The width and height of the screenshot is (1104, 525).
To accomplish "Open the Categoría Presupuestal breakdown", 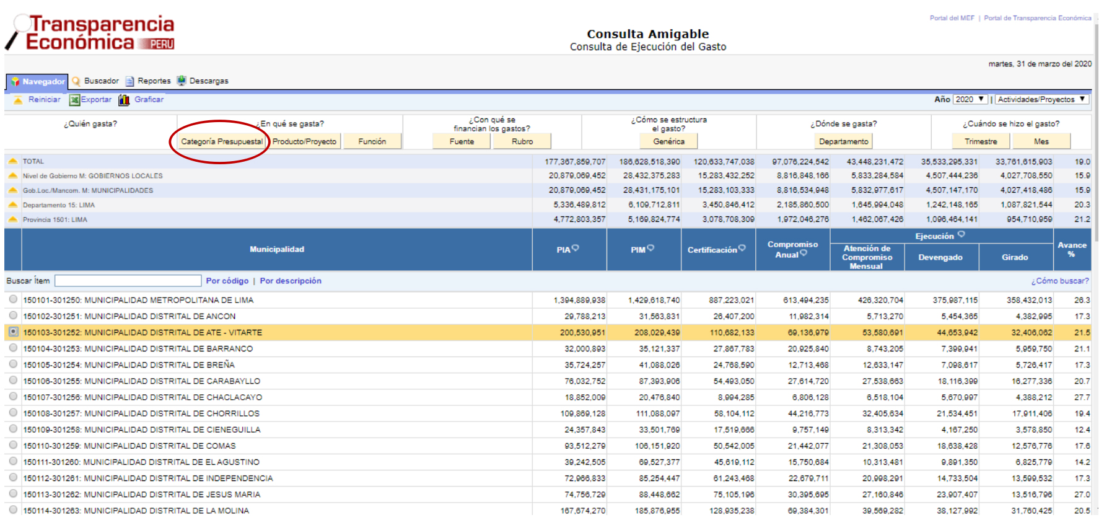I will tap(221, 141).
